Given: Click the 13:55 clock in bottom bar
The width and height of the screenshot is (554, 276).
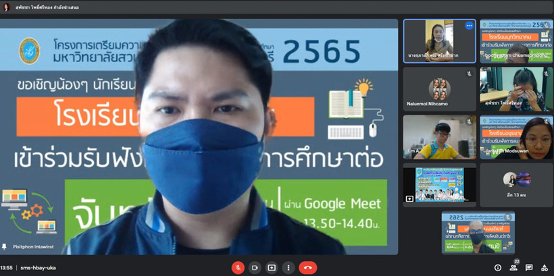Looking at the screenshot, I should click(6, 268).
